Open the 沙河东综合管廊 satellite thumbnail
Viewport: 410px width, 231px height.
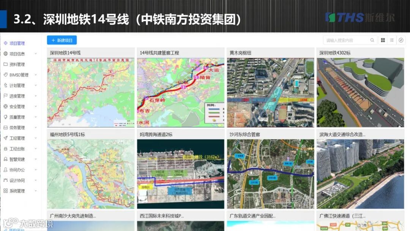pyautogui.click(x=271, y=174)
